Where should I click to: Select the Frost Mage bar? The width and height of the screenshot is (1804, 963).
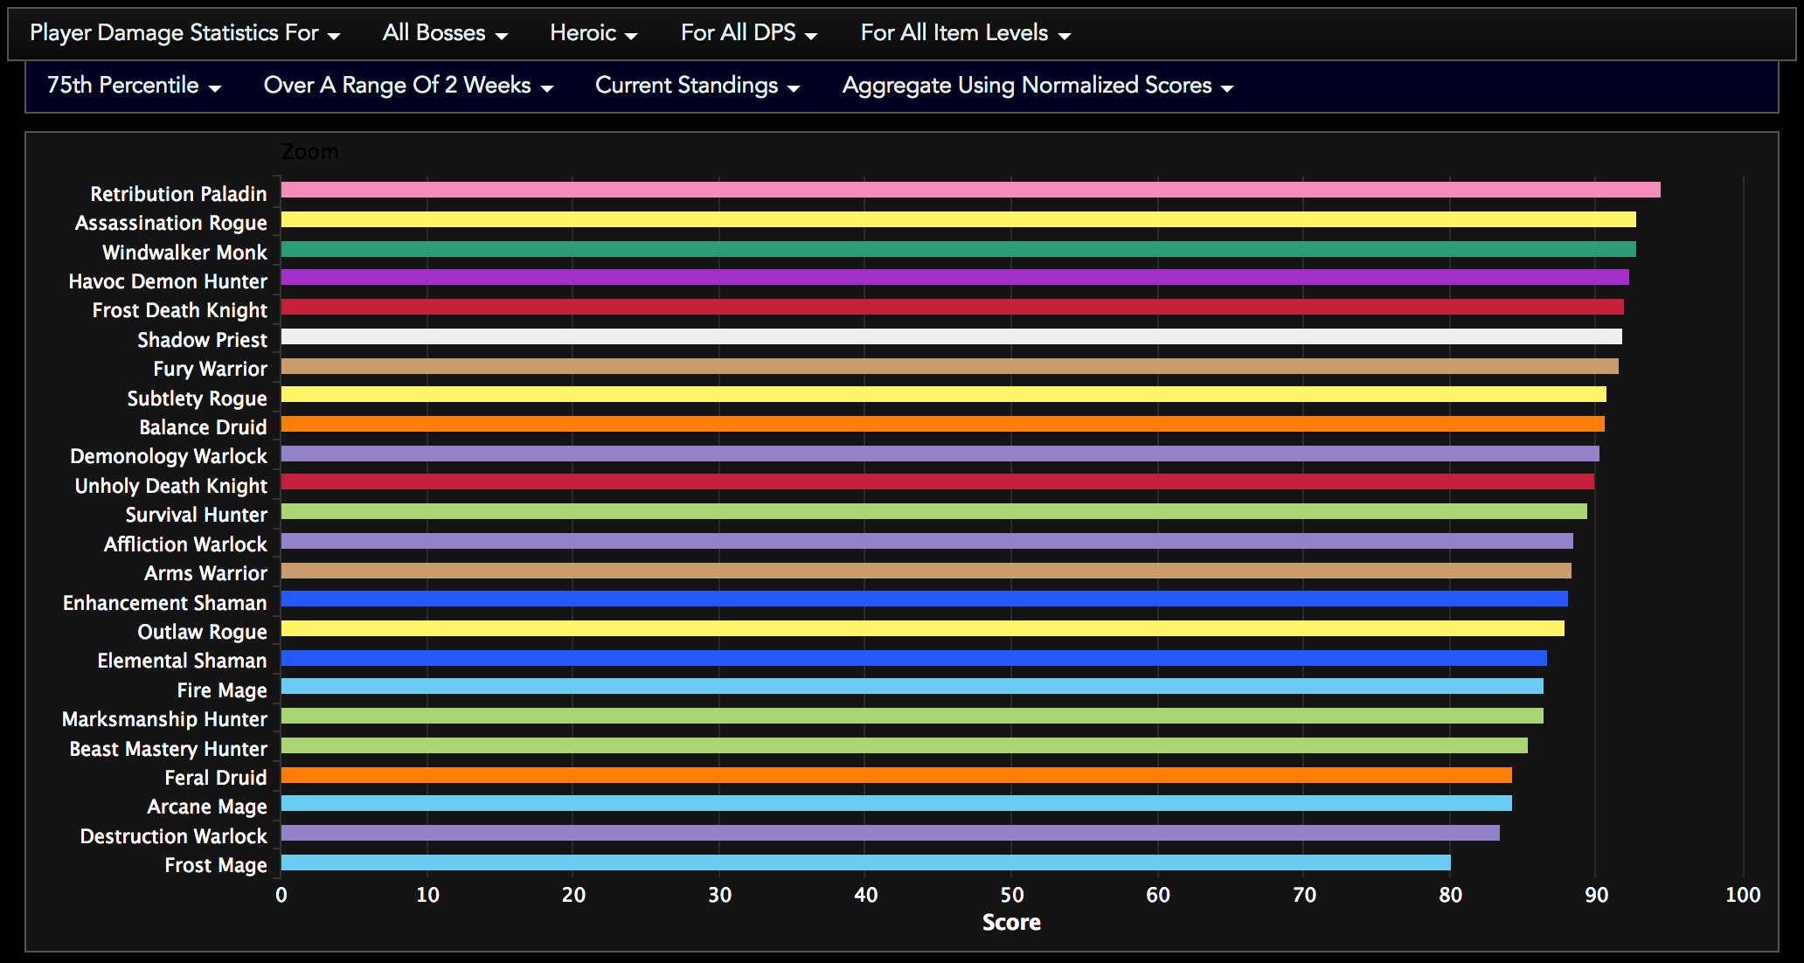click(865, 863)
